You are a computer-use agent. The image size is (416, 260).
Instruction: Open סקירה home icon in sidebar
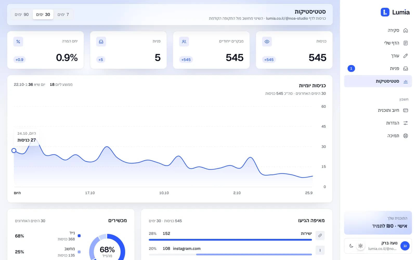pos(405,30)
